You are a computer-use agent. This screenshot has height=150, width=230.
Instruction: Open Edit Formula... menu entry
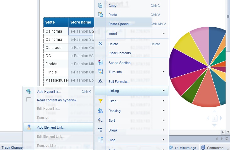(132, 82)
